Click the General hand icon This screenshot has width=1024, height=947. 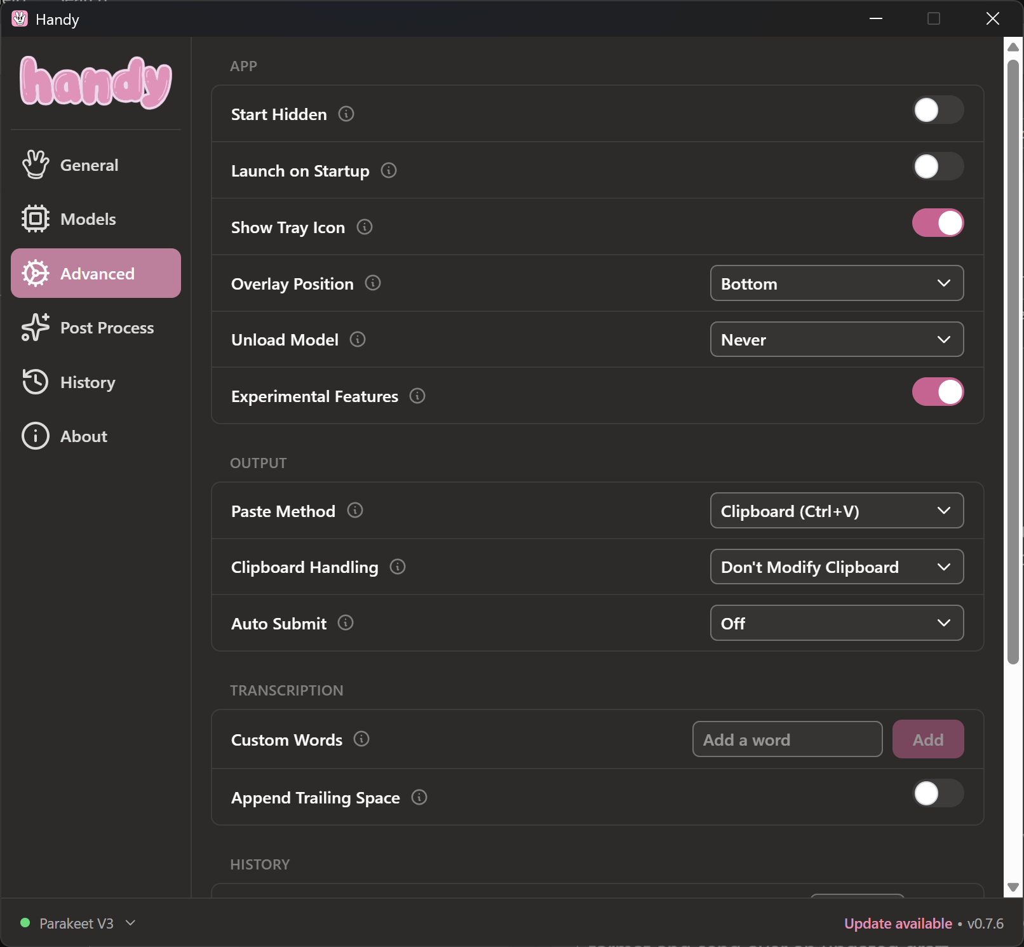tap(36, 165)
